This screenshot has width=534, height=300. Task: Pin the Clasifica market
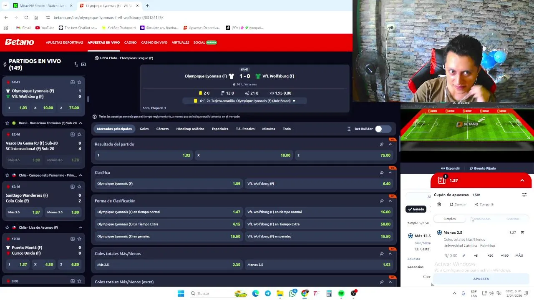(x=381, y=172)
